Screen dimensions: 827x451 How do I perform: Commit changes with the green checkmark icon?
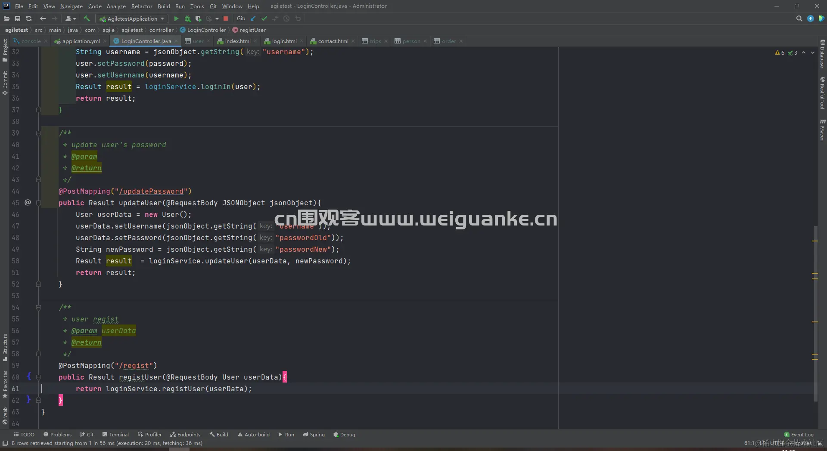point(264,19)
